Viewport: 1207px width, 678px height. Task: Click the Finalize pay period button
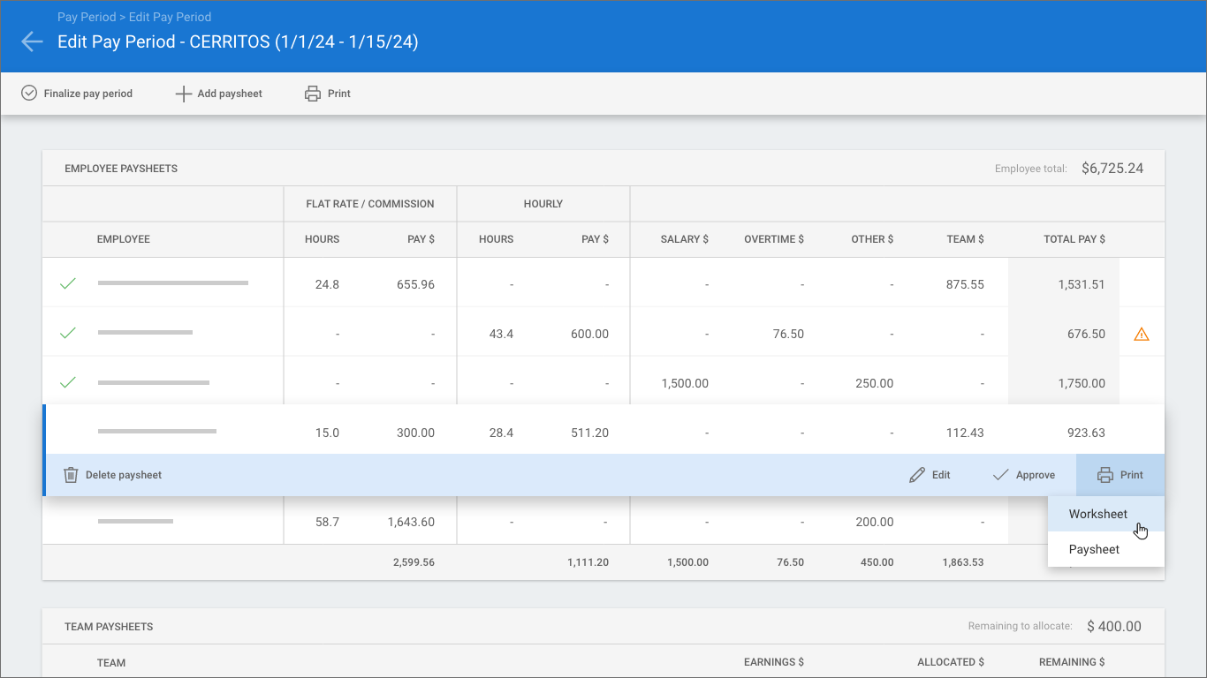tap(77, 94)
